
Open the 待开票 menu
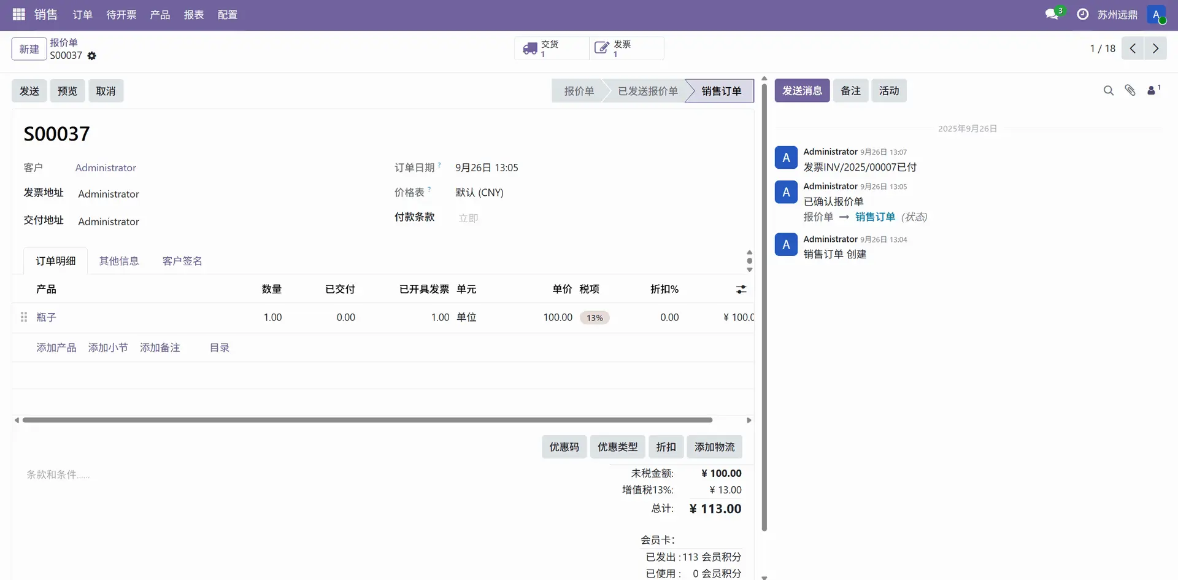[x=121, y=15]
